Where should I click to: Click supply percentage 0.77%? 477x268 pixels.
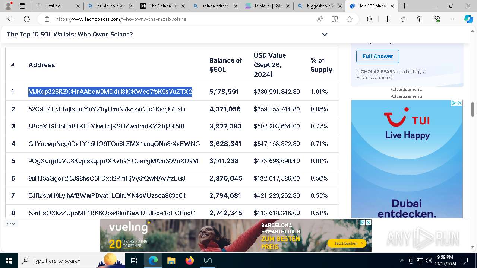pyautogui.click(x=319, y=126)
